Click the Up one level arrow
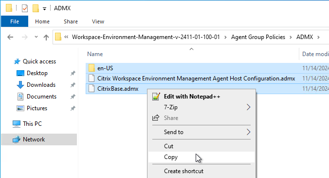Viewport: 329px width, 178px height. click(46, 38)
